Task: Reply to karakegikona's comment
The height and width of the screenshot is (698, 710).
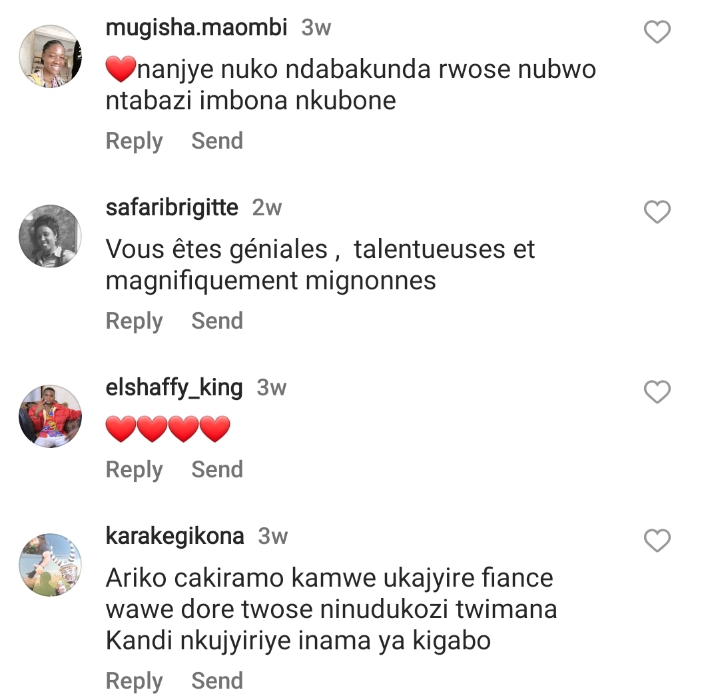Action: click(134, 681)
